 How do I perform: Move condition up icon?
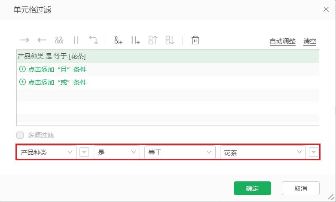click(x=153, y=40)
